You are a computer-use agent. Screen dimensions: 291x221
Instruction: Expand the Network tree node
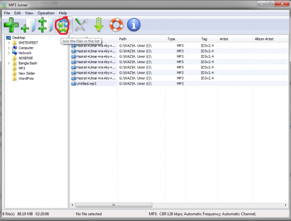[x=9, y=53]
